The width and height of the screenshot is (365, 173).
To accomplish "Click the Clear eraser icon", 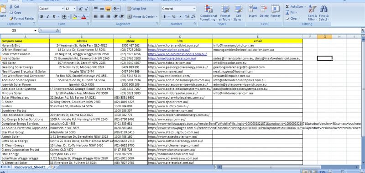I will pyautogui.click(x=287, y=18).
